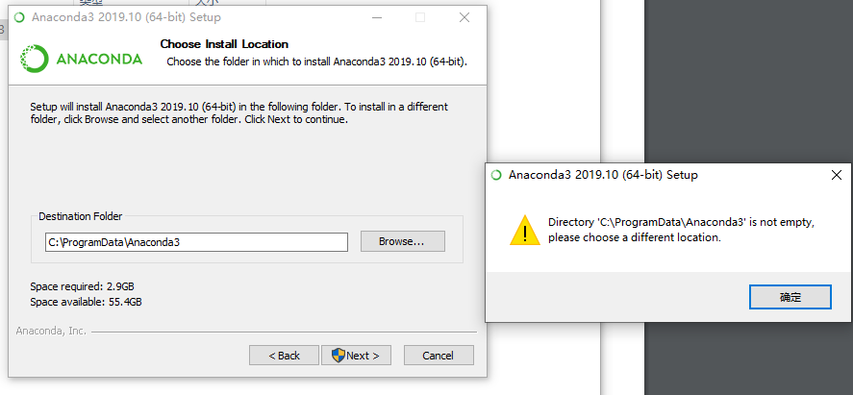853x395 pixels.
Task: Click the disabled maximize box of Setup
Action: tap(420, 17)
